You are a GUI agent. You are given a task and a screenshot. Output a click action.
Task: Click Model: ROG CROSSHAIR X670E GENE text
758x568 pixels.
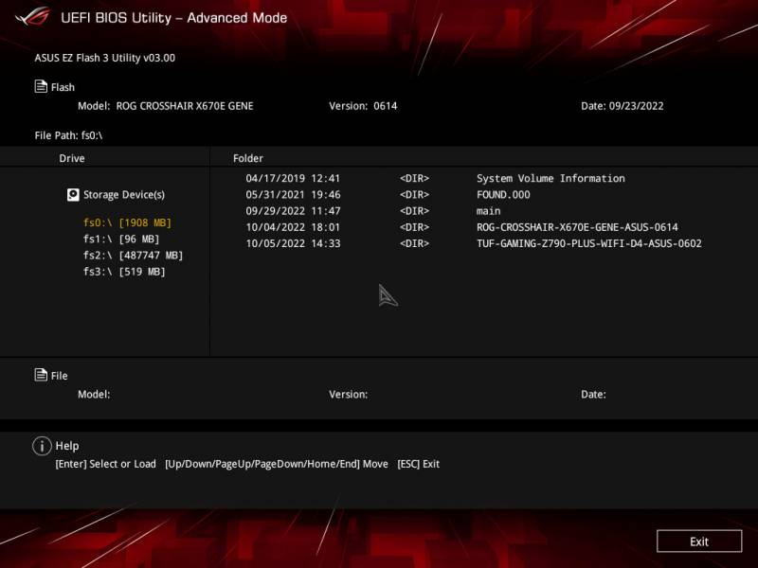[165, 106]
